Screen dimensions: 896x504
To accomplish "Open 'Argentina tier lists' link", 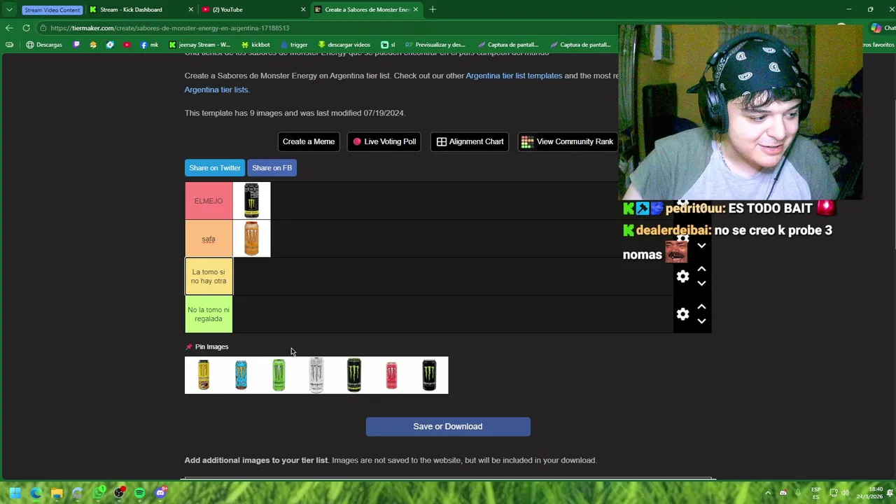I will point(216,90).
